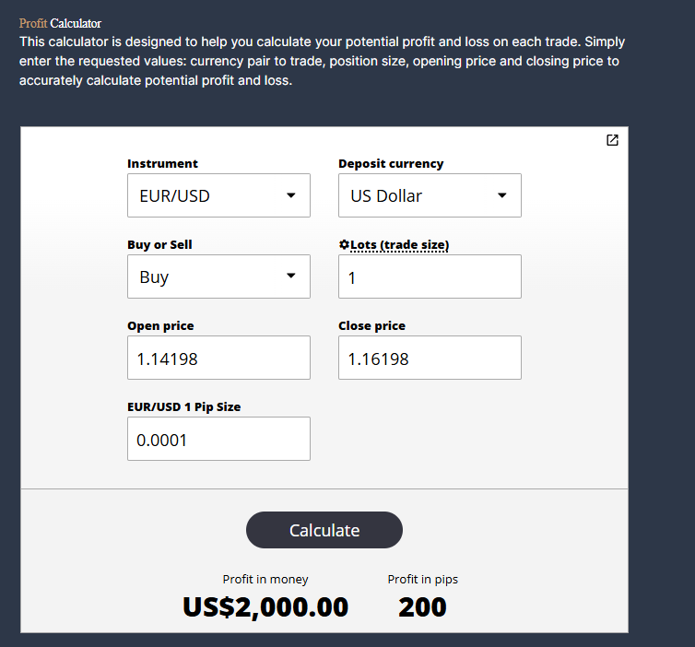Select the EUR/USD instrument box
Viewport: 695px width, 647px height.
pyautogui.click(x=219, y=195)
